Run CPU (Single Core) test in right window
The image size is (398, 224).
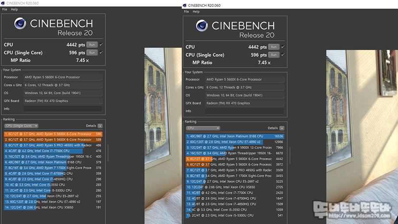(x=274, y=55)
